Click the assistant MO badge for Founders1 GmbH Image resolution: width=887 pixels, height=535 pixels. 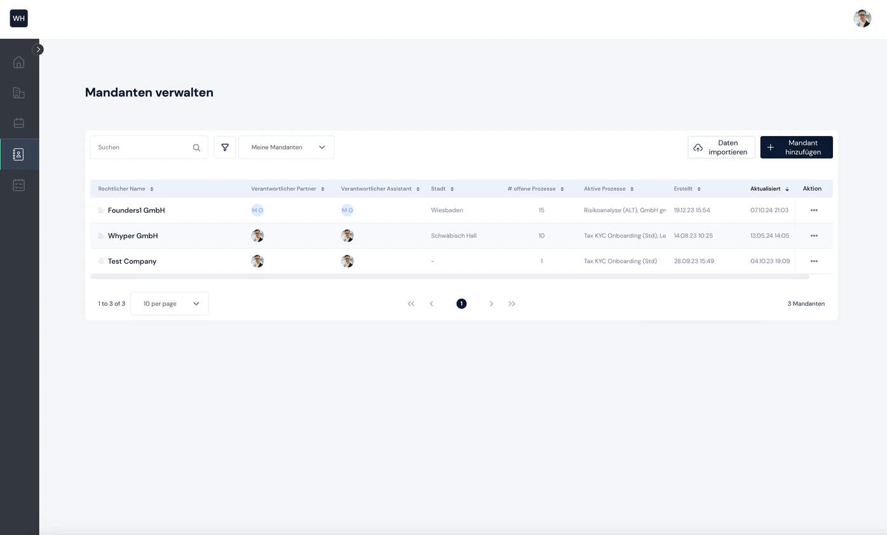[347, 210]
